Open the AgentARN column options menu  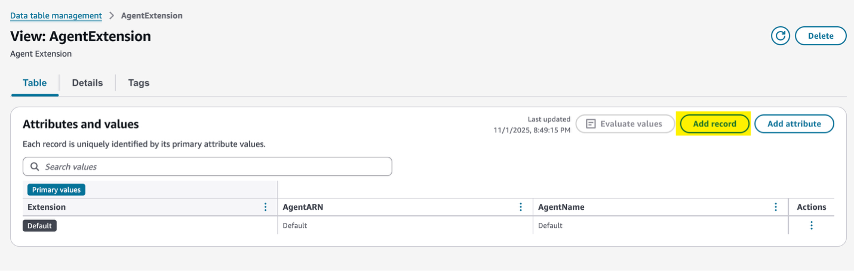tap(521, 207)
